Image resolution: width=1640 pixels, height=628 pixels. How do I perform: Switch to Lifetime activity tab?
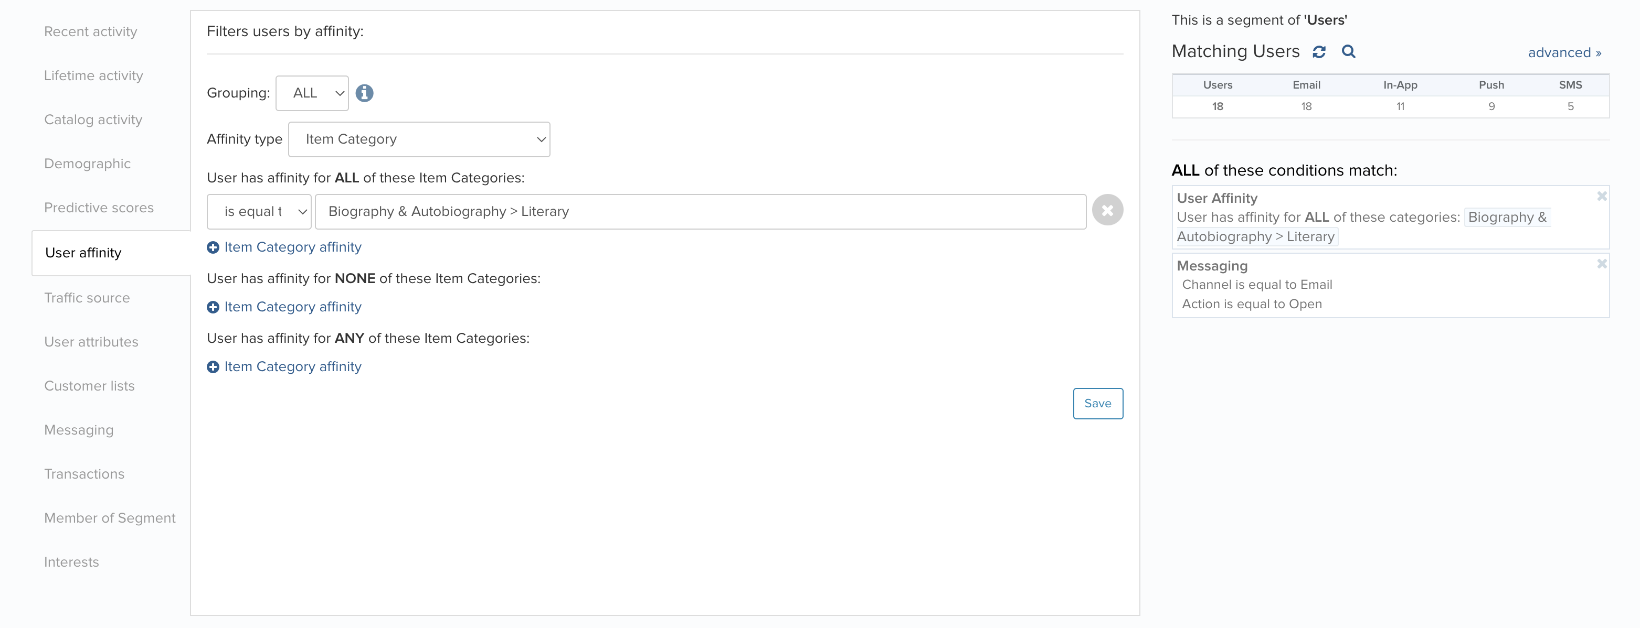coord(93,75)
